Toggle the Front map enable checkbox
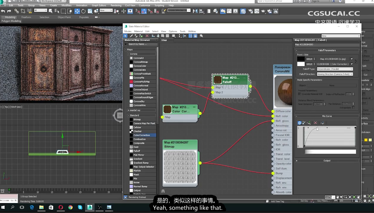Viewport: 374px width, 213px height. coord(351,59)
